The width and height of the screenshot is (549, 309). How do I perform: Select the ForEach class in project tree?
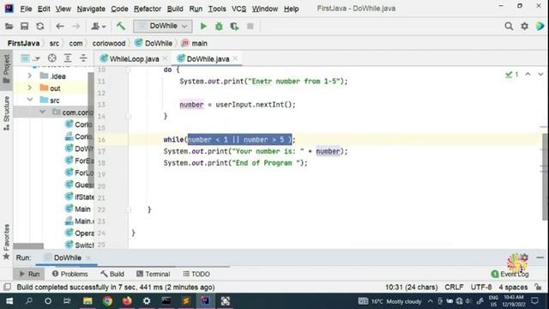coord(80,161)
